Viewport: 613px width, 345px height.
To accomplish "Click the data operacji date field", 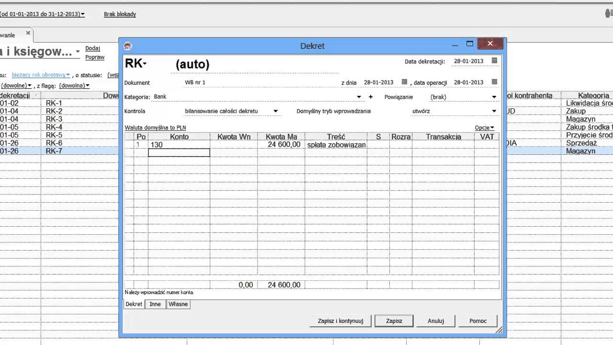I will point(469,82).
